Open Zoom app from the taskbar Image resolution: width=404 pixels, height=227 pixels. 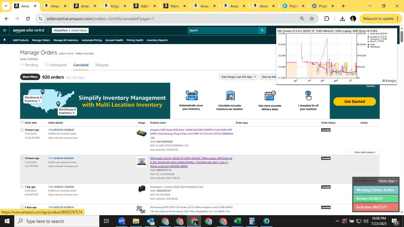pyautogui.click(x=121, y=221)
